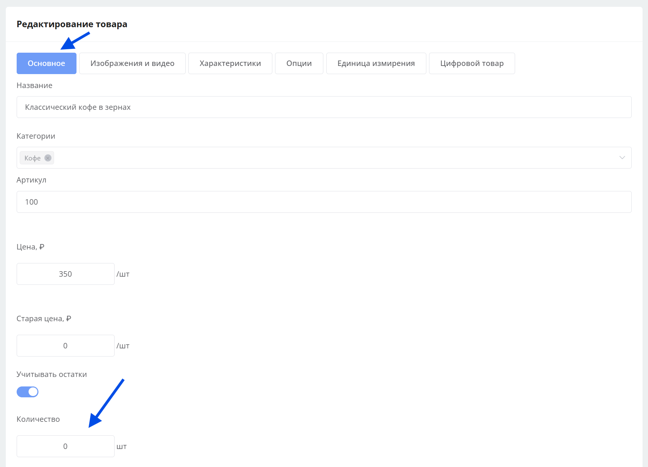Viewport: 648px width, 467px height.
Task: Click the Учитывать остатки label text
Action: [52, 374]
